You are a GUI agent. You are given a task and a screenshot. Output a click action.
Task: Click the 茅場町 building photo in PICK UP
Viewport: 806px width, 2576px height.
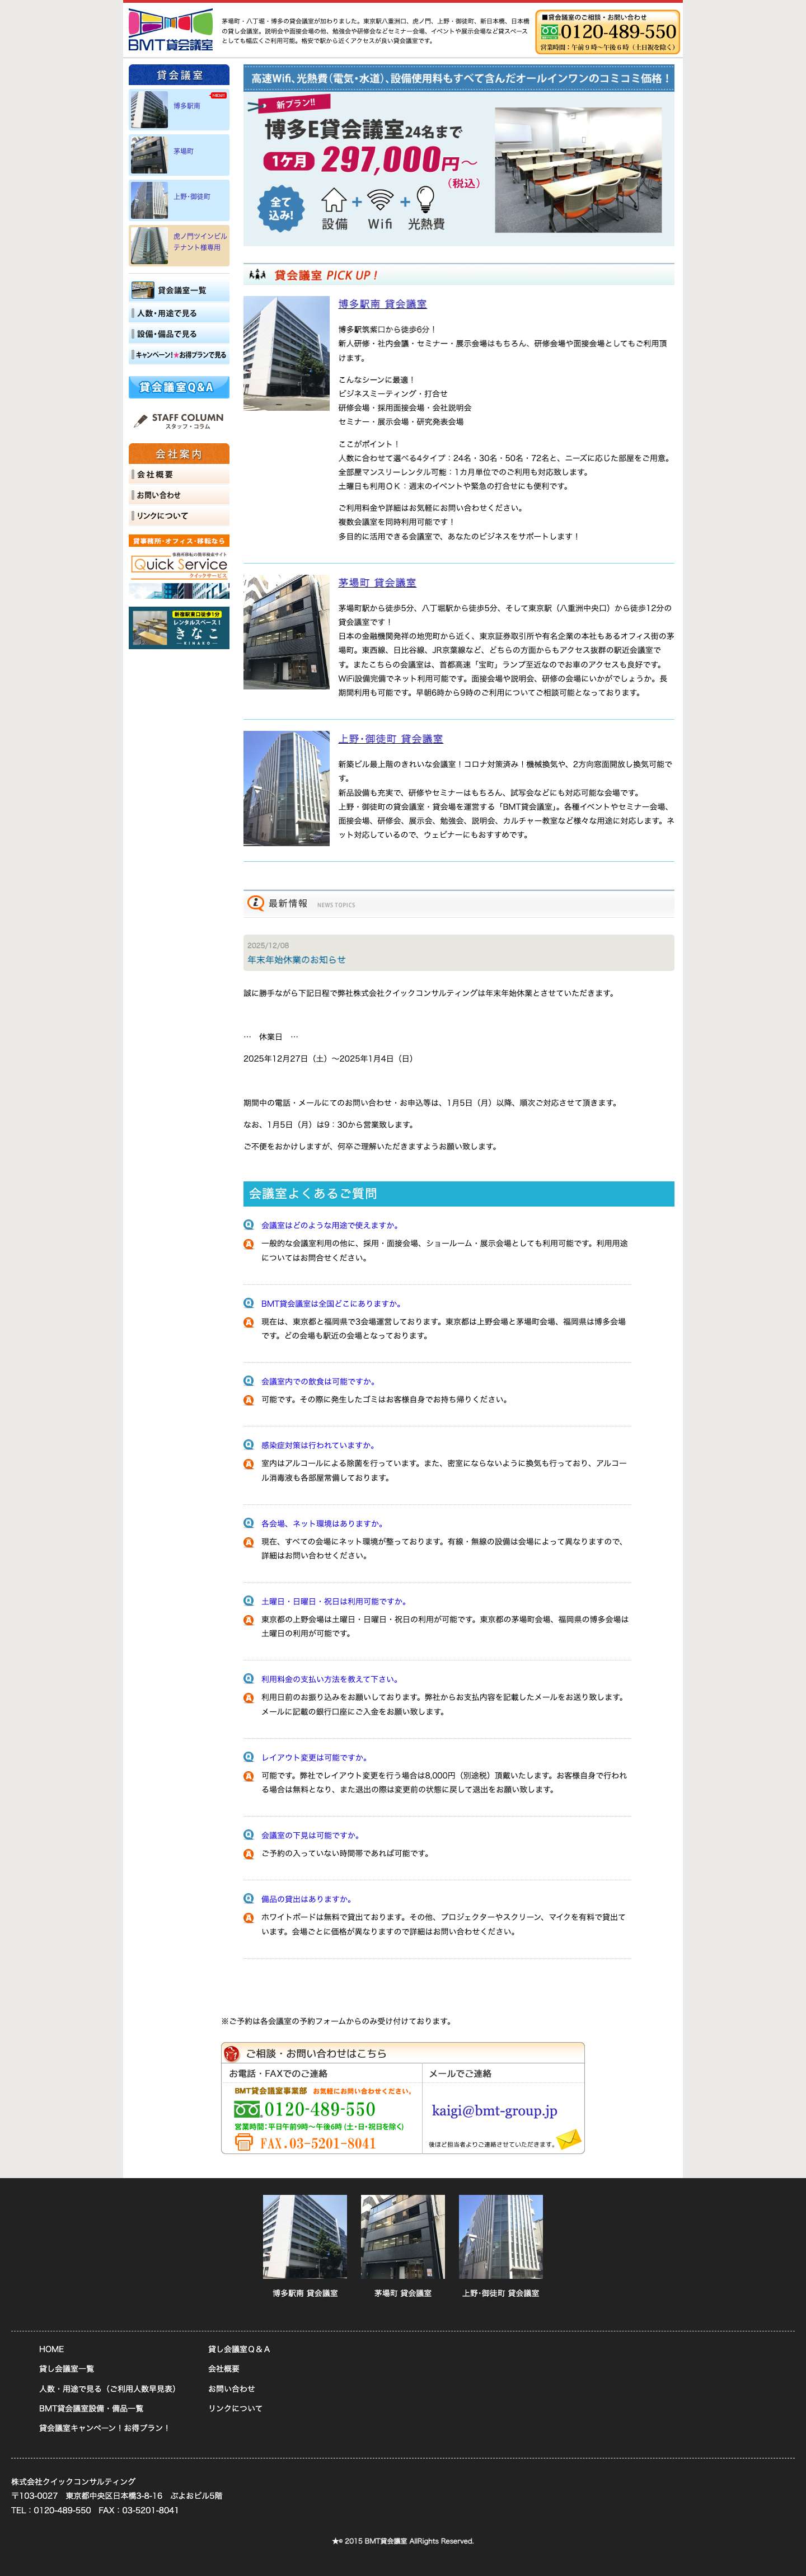(286, 632)
